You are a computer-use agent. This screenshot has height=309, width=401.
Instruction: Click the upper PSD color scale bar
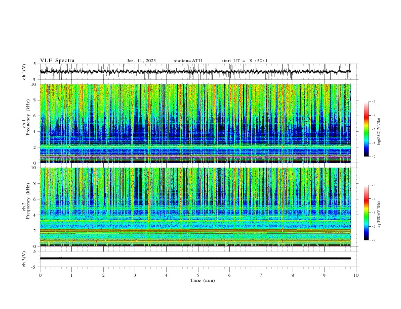367,129
